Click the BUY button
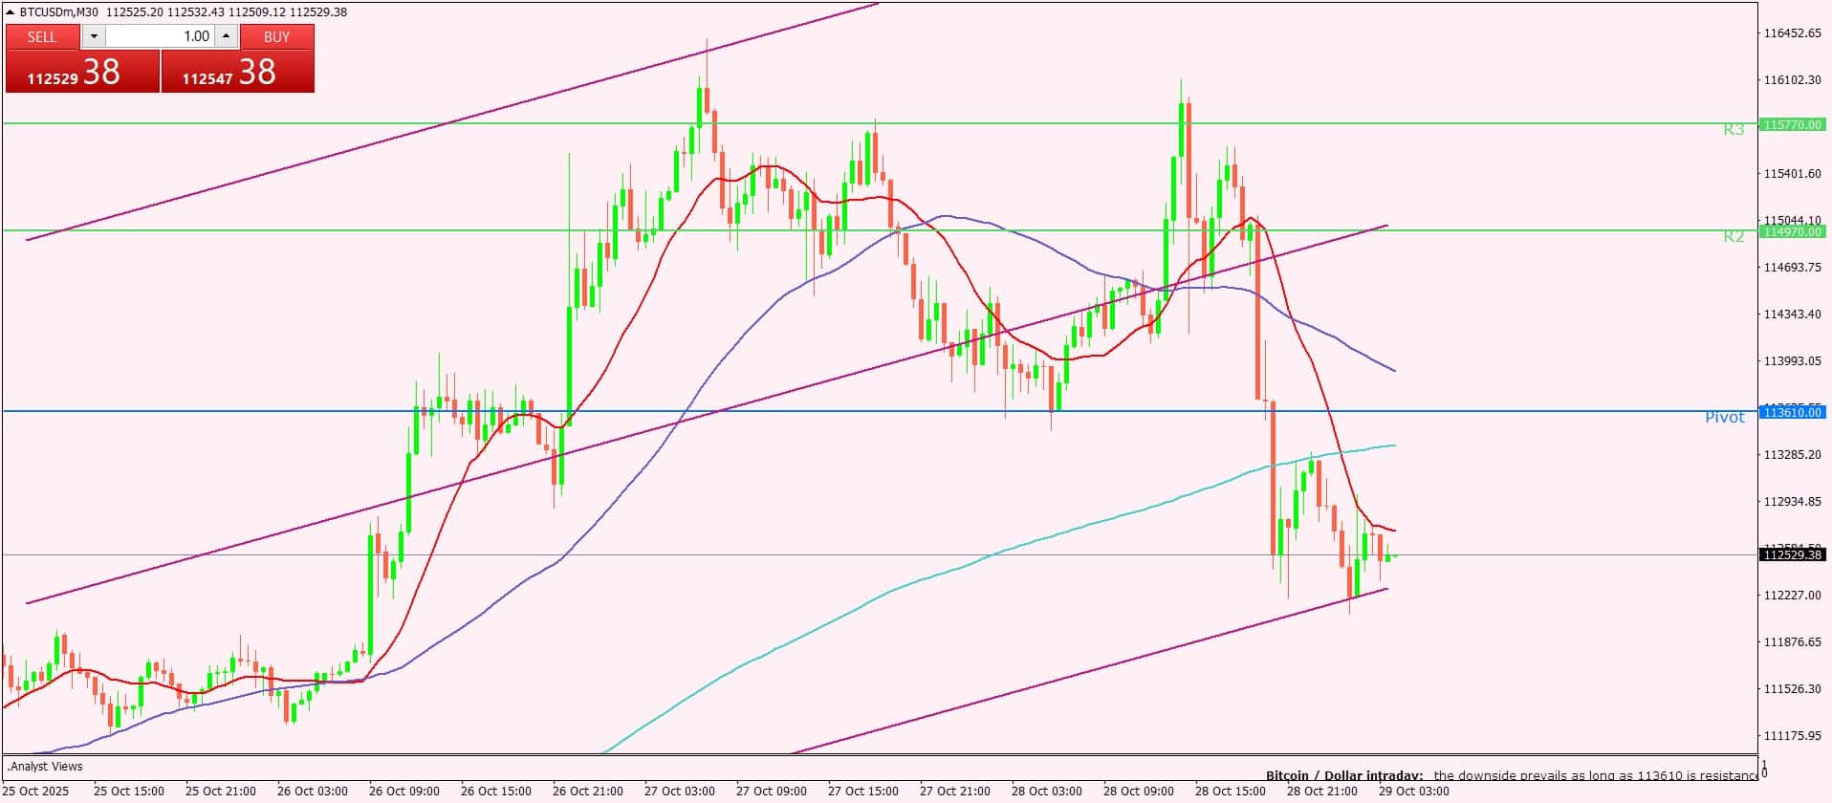 [x=276, y=36]
